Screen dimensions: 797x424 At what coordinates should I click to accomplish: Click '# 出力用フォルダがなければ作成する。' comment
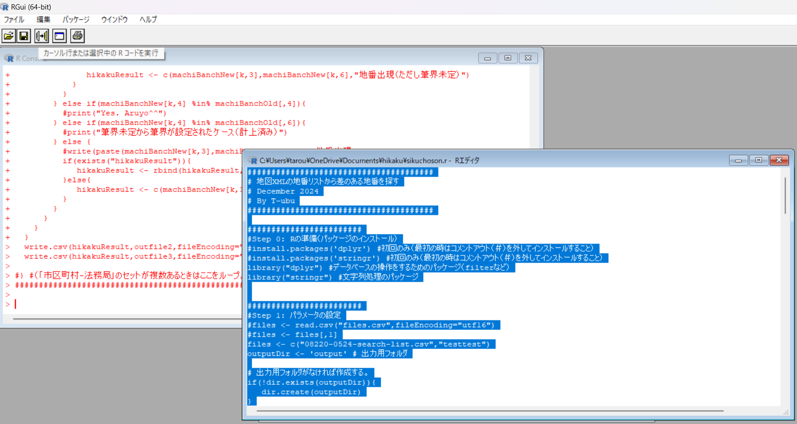(x=311, y=373)
